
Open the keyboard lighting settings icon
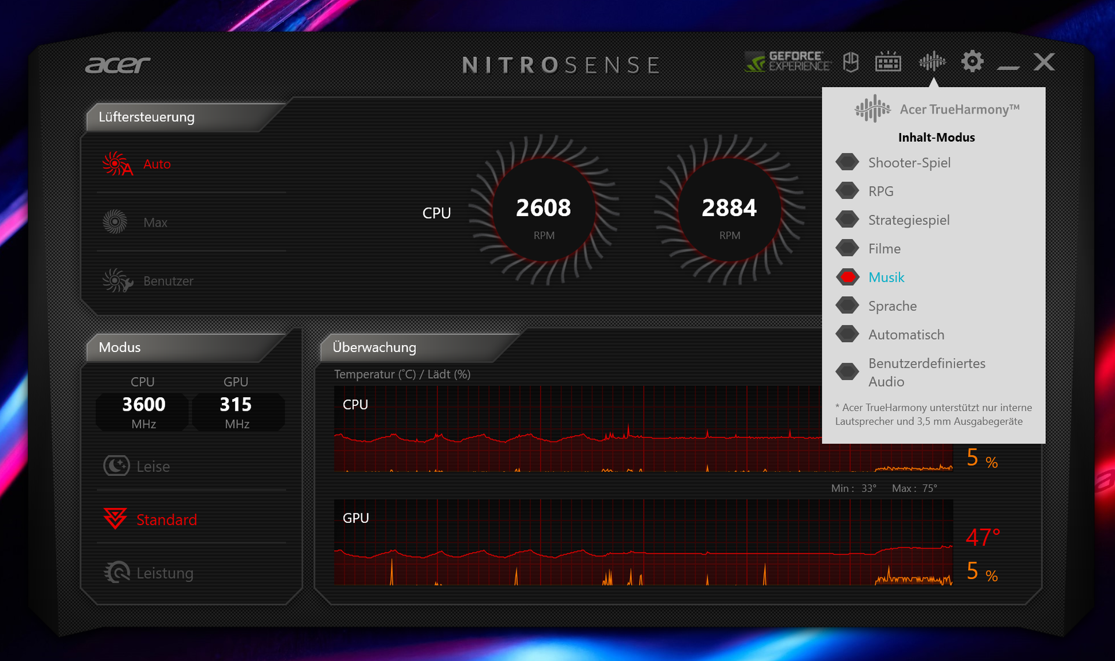(888, 62)
